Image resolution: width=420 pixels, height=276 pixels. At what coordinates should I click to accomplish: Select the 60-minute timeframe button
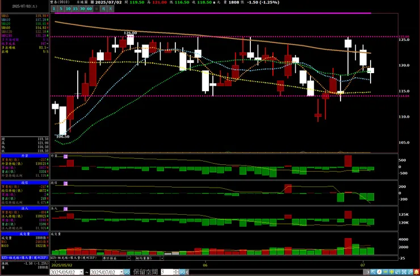point(89,9)
